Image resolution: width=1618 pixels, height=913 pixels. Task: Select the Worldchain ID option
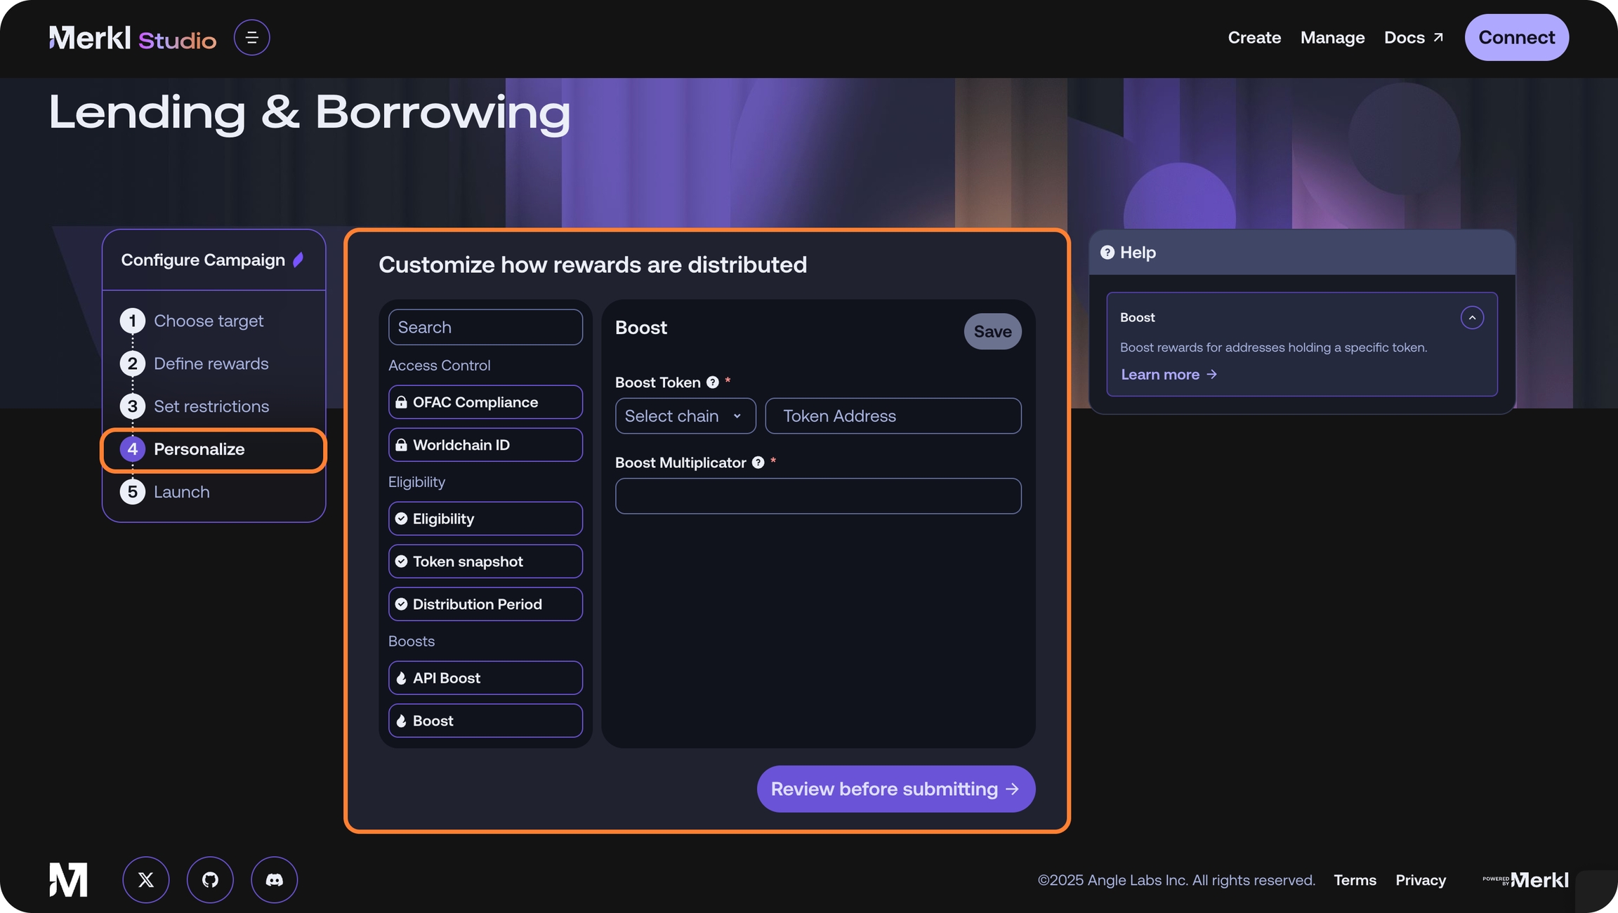(485, 445)
